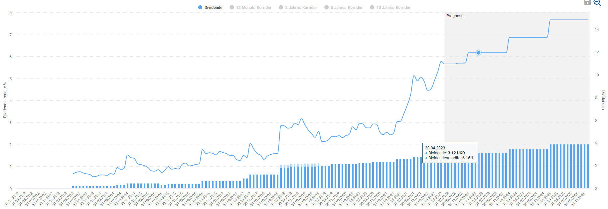Click the gray 10 Jahres-Korridor legend dot

pos(372,7)
